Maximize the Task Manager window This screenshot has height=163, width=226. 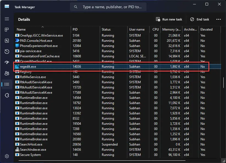point(207,4)
